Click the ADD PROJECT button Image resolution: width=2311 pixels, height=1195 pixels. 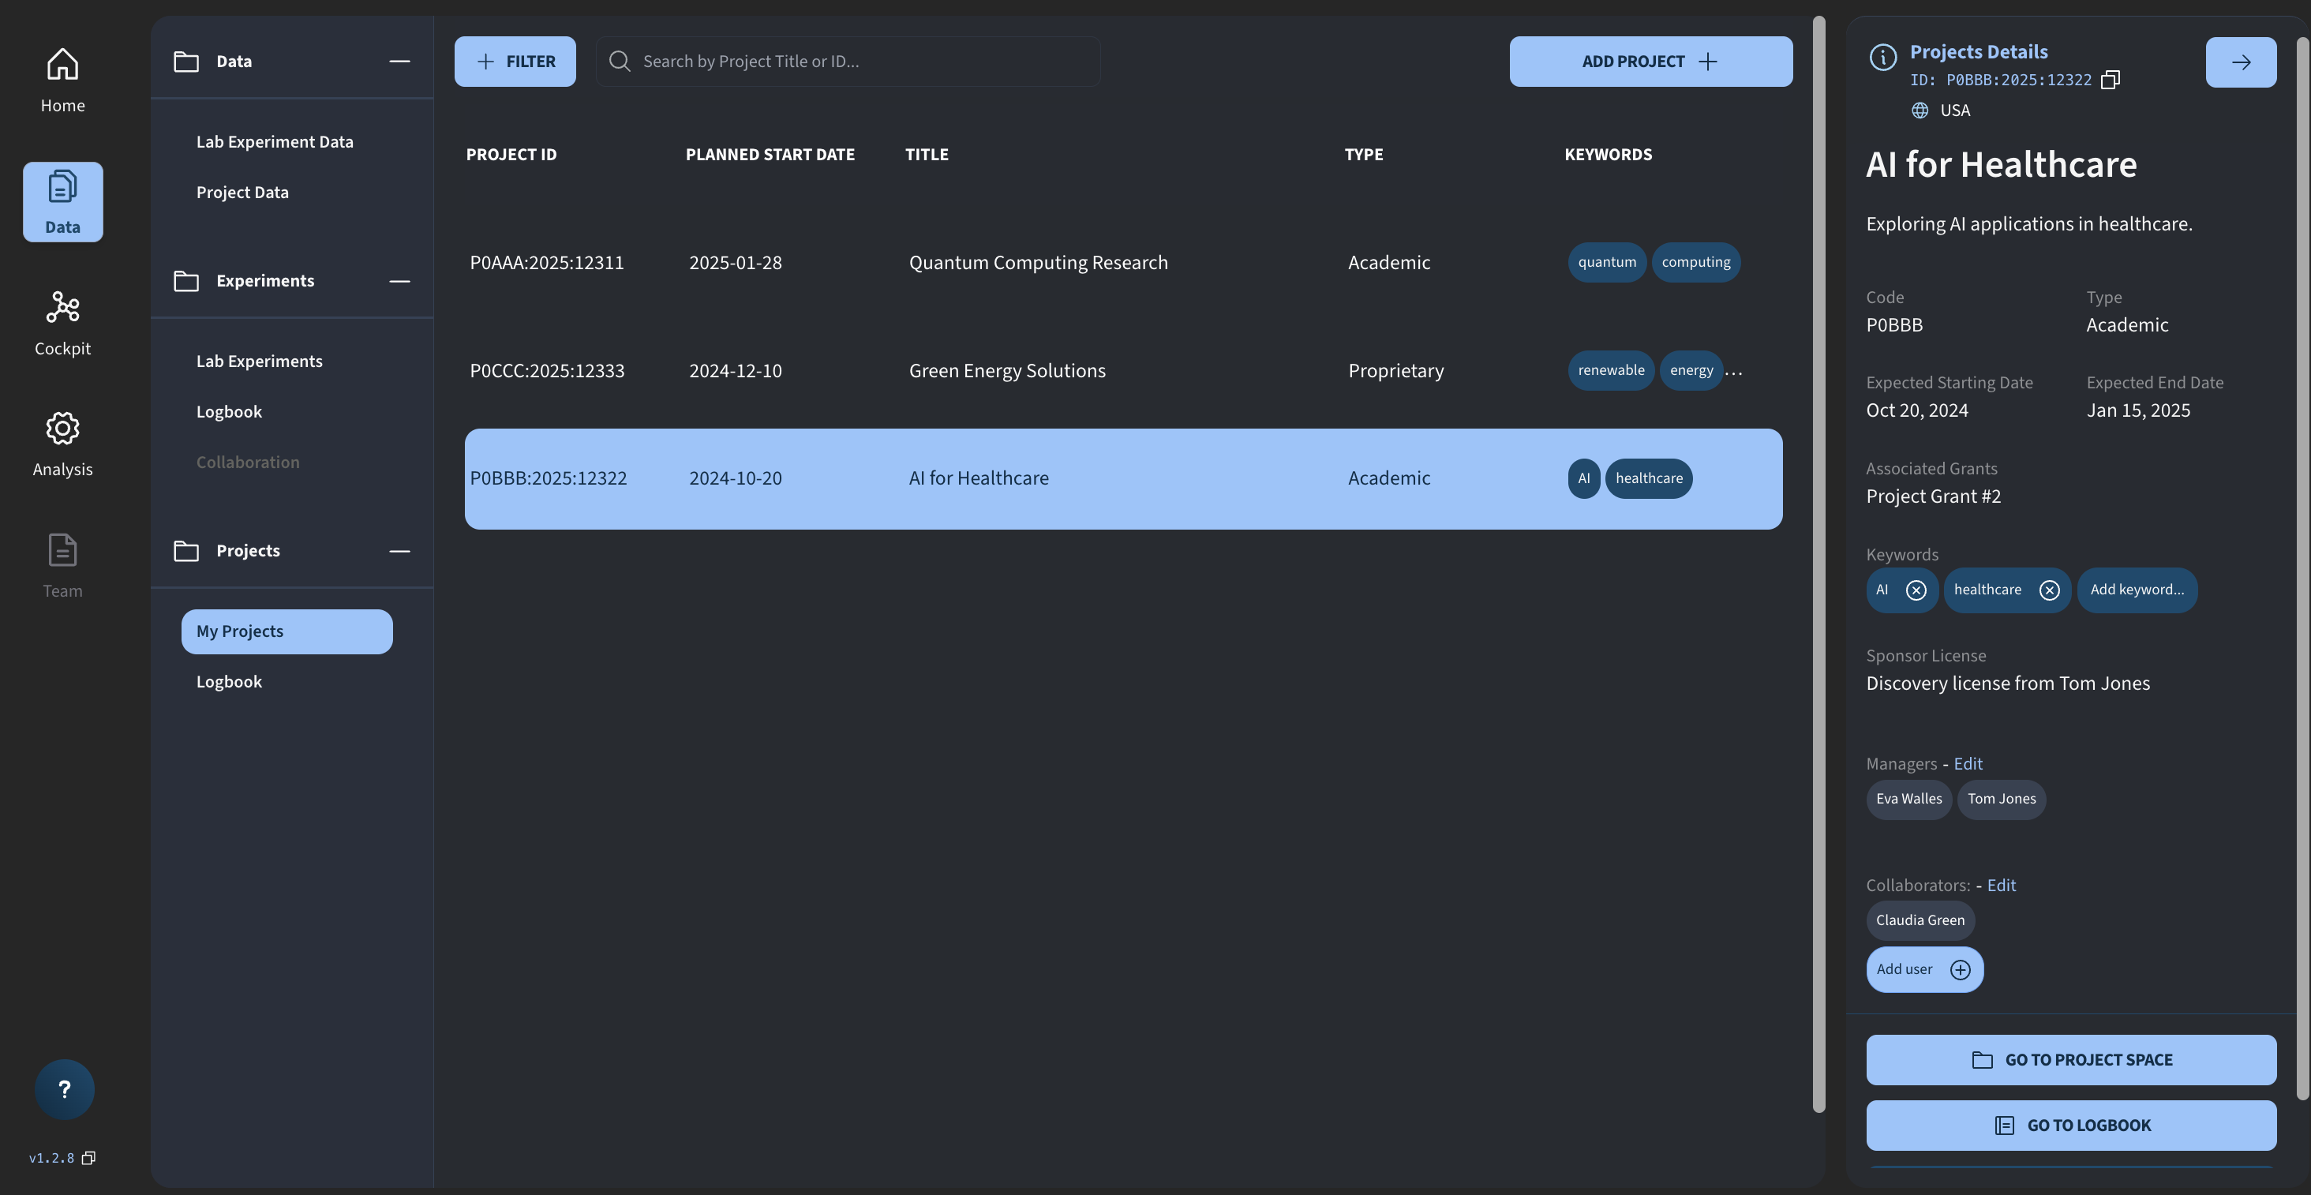(1650, 61)
